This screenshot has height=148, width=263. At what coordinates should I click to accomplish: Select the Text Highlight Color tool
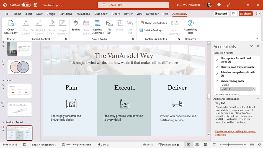coord(39,27)
